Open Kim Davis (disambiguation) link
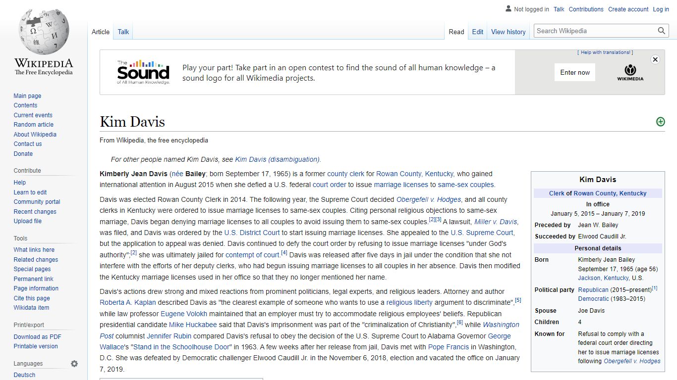 pos(278,159)
